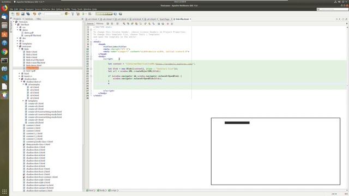Open Thunderbird from the Ubuntu dock
The height and width of the screenshot is (196, 349).
tap(4, 17)
